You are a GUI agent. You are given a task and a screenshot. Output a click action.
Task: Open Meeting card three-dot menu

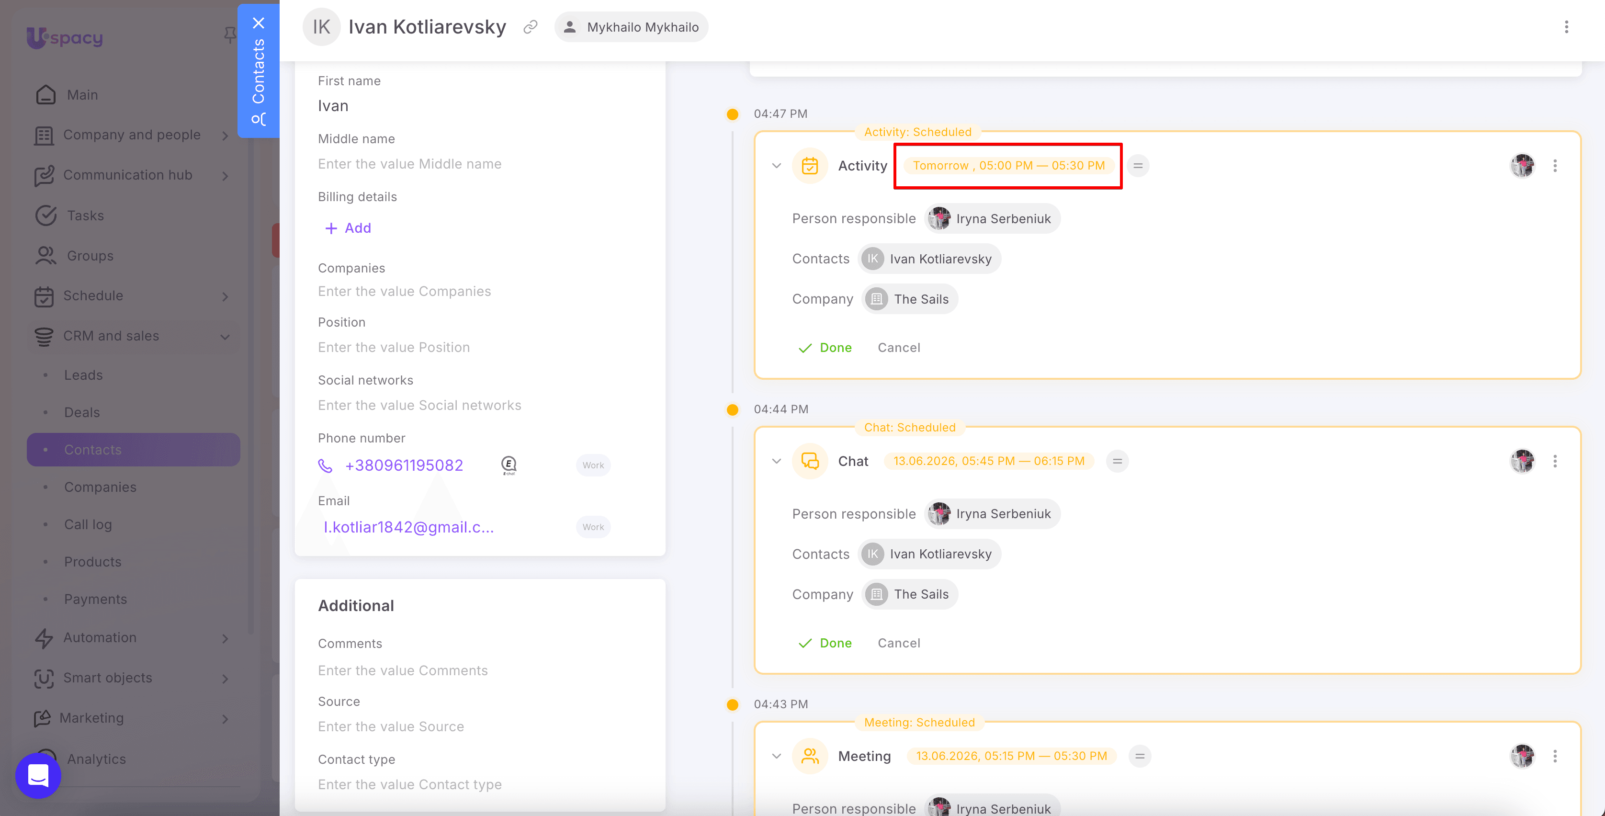[x=1555, y=756]
